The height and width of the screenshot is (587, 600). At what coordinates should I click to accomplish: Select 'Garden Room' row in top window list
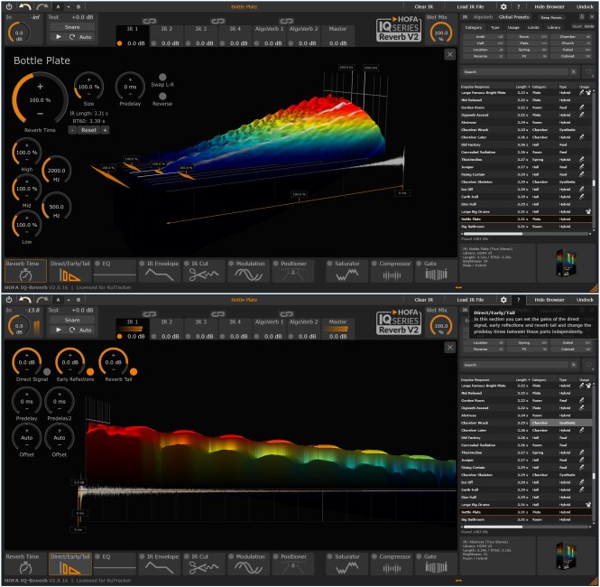tap(526, 107)
